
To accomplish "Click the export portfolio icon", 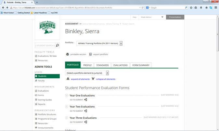I will (90, 54).
